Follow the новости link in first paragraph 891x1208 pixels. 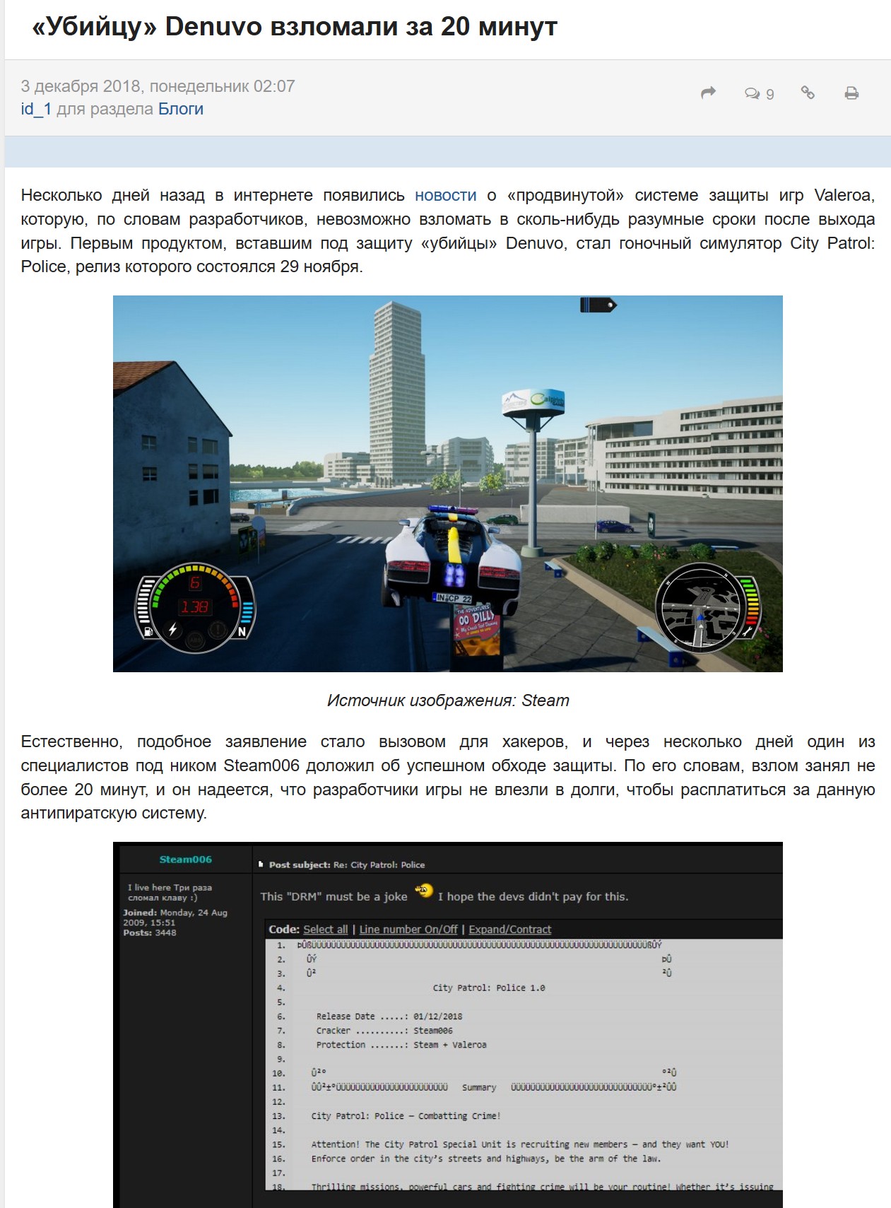tap(445, 195)
